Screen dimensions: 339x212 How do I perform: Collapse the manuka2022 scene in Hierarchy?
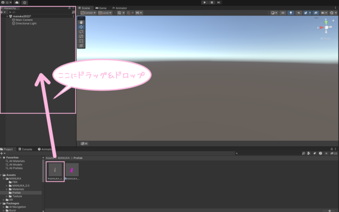(x=7, y=16)
